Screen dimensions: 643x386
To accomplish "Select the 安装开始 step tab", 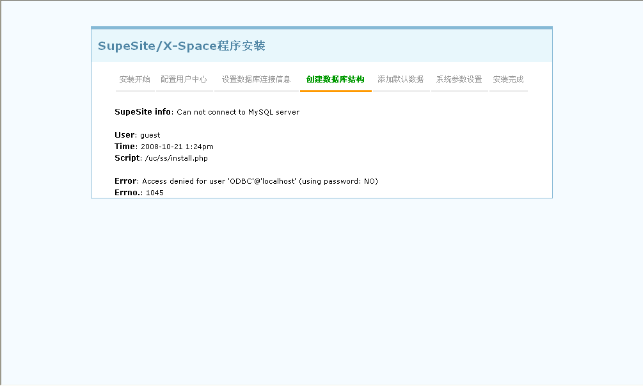I will point(135,79).
